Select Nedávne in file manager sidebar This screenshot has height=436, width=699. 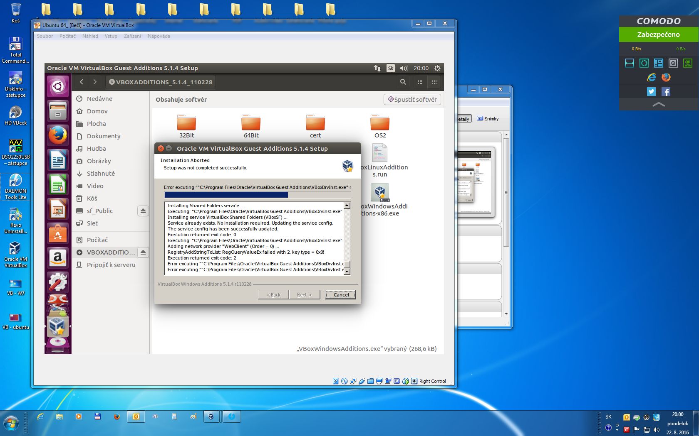110,99
